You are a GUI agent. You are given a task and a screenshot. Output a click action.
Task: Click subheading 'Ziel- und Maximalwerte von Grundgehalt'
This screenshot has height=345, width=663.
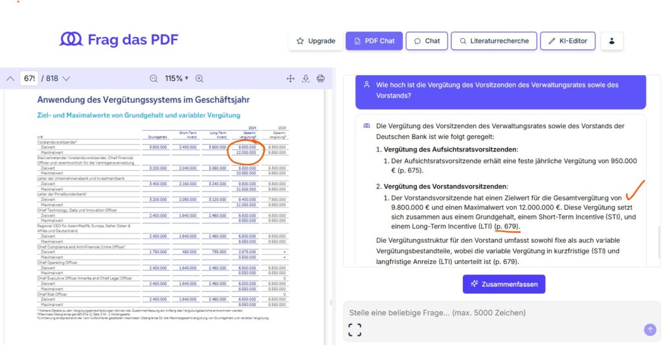click(x=139, y=115)
